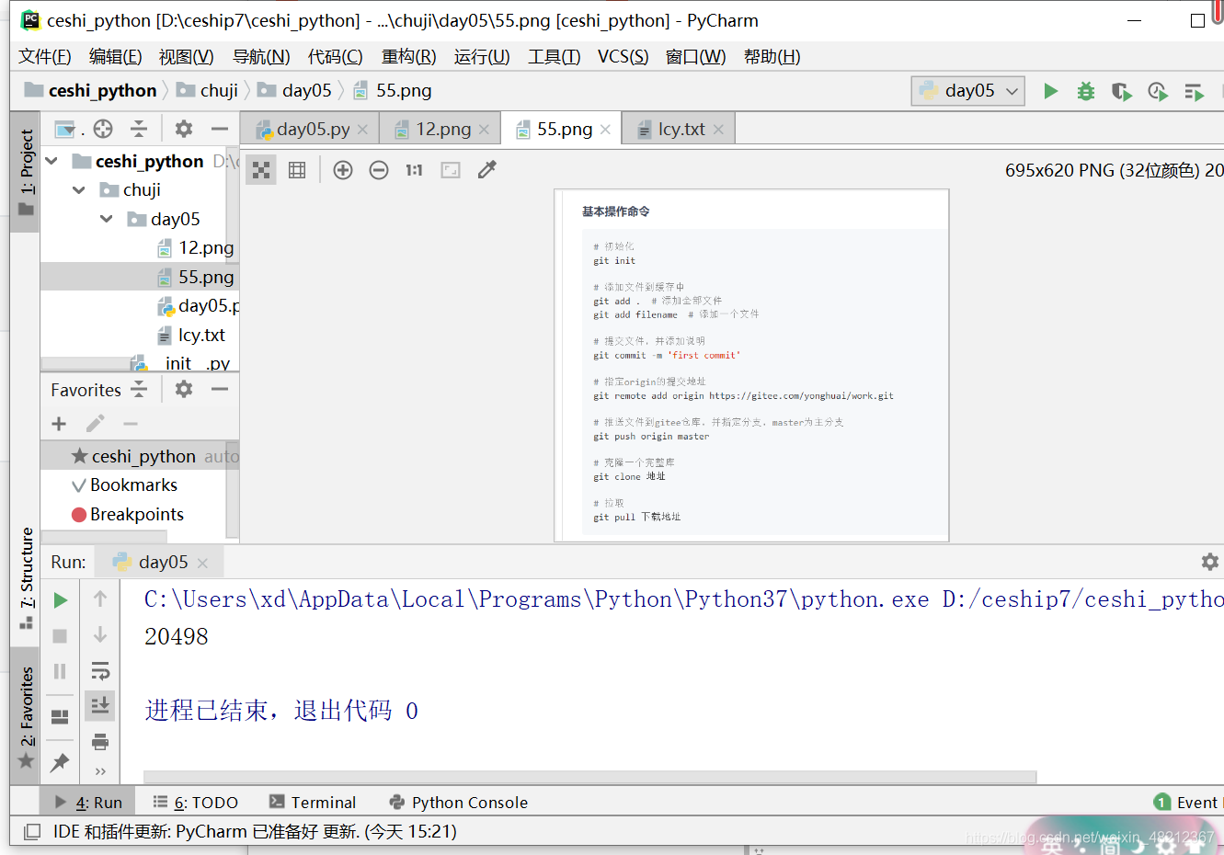Open Project panel settings gear
Screen dimensions: 1224x855
click(184, 129)
